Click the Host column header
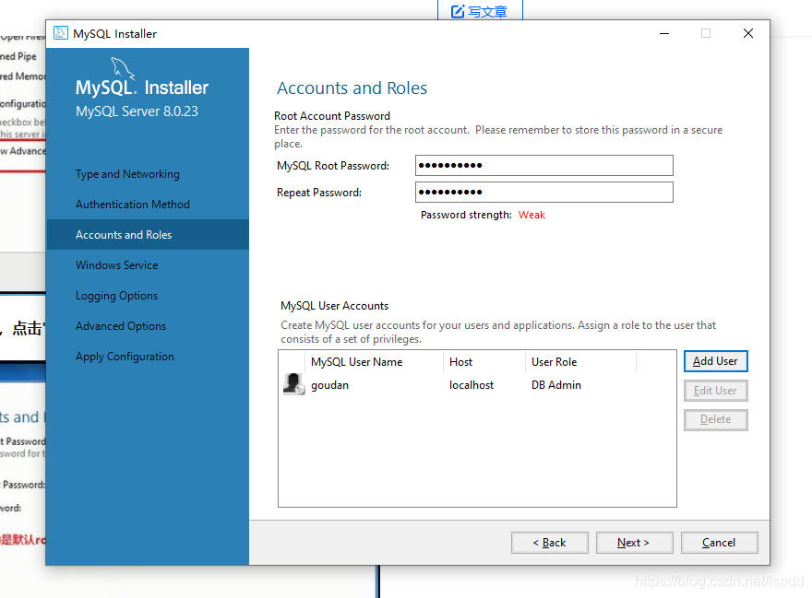 (x=484, y=362)
